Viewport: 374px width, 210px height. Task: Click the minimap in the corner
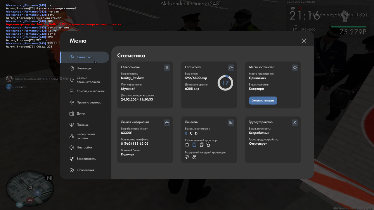pos(30,189)
